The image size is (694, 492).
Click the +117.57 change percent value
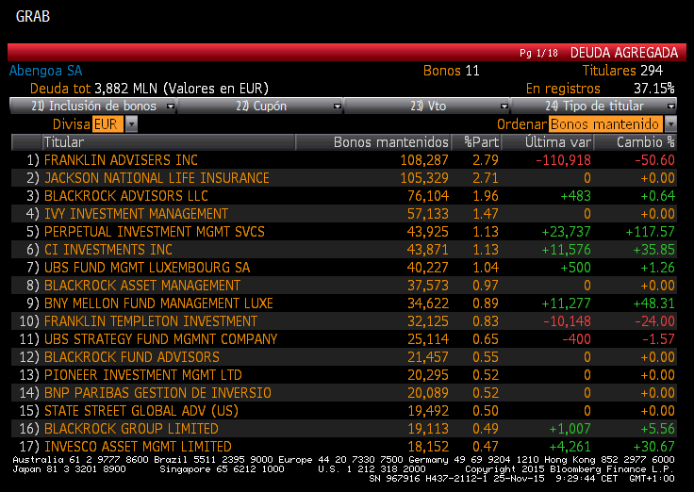point(650,232)
